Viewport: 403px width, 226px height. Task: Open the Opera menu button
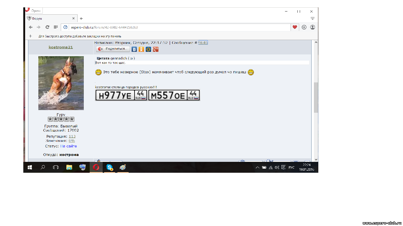(x=34, y=11)
